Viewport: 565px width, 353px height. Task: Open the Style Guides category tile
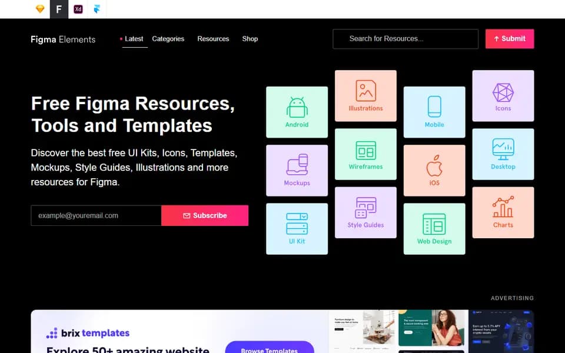(x=365, y=212)
